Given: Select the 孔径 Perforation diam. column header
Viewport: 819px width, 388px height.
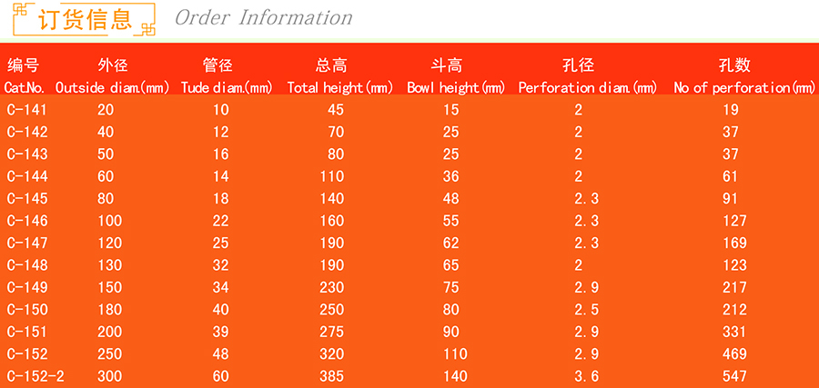Looking at the screenshot, I should (586, 76).
